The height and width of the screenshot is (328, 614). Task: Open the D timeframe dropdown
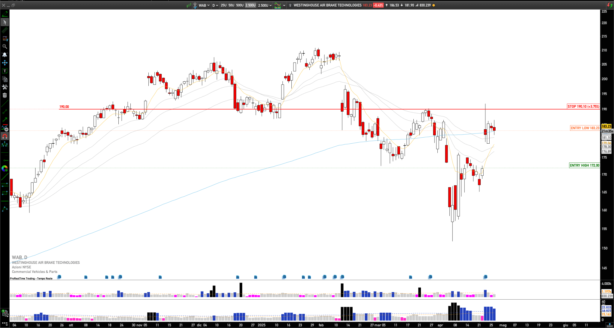(x=215, y=5)
